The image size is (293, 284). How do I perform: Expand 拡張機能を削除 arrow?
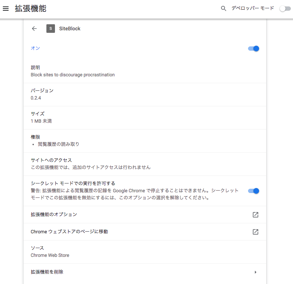pyautogui.click(x=256, y=272)
